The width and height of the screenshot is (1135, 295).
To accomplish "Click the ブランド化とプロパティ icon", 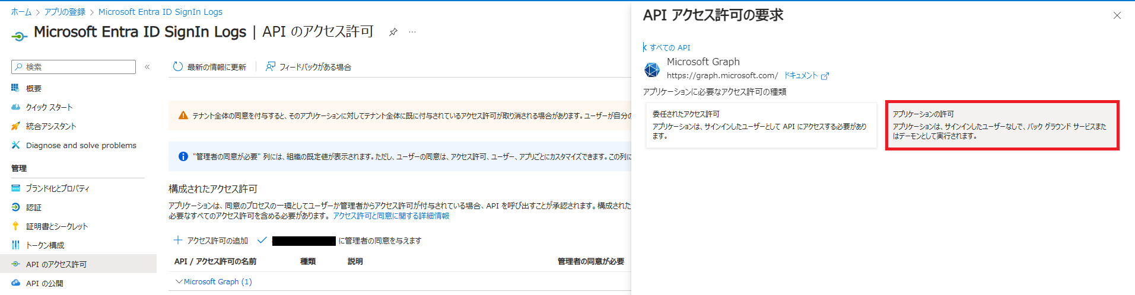I will tap(15, 188).
